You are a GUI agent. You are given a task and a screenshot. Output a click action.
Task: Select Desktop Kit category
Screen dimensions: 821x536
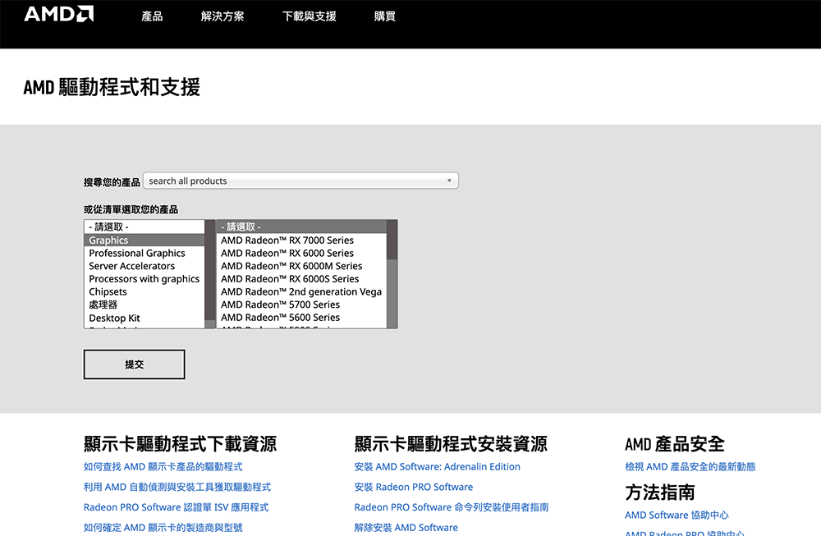pos(144,318)
